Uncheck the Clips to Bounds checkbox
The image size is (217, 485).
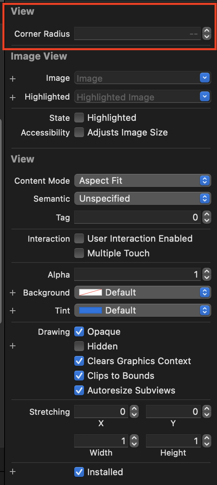tap(79, 376)
